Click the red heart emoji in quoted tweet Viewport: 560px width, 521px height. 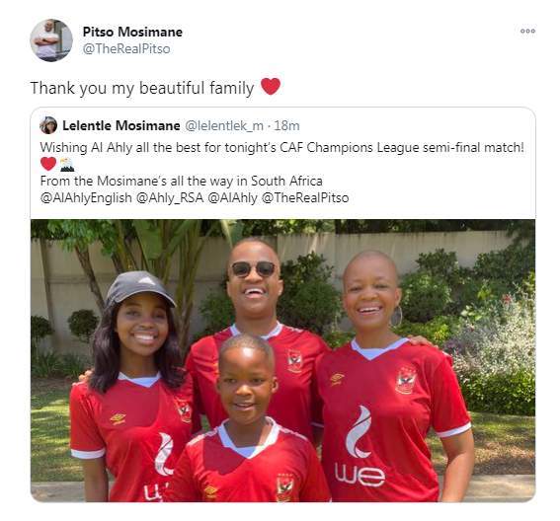[48, 164]
